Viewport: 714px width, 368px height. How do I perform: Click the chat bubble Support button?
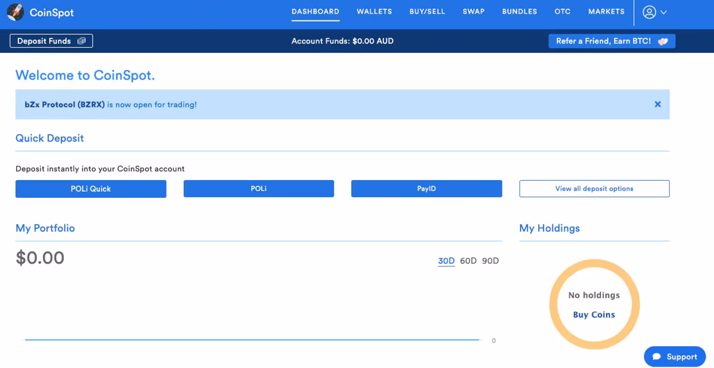675,356
